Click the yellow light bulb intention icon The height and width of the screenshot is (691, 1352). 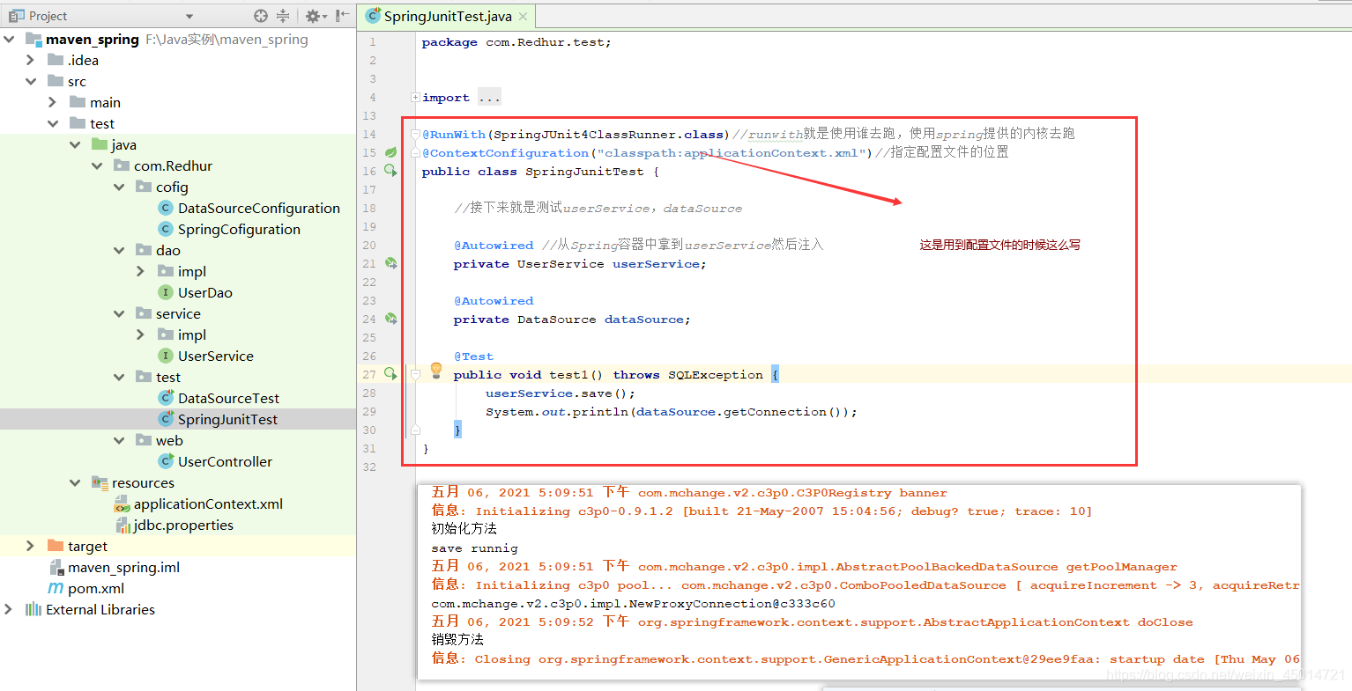click(435, 370)
